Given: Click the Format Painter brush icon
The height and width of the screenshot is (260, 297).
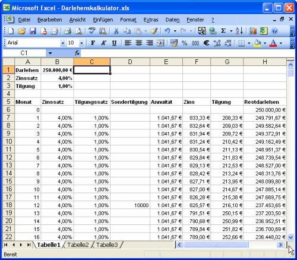Looking at the screenshot, I should click(154, 31).
